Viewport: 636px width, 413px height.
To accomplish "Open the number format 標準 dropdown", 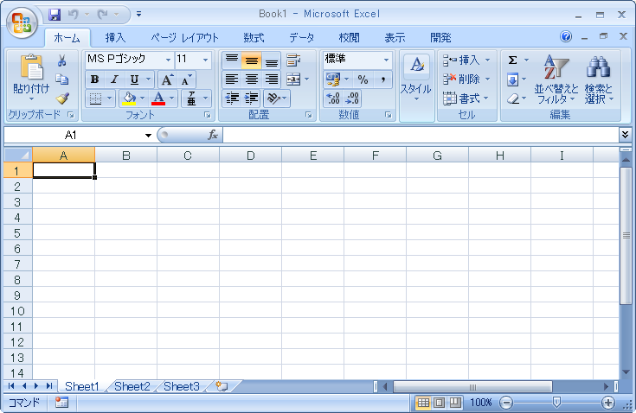I will point(386,60).
